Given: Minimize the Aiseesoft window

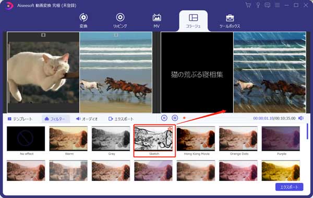Looking at the screenshot, I should pos(286,5).
